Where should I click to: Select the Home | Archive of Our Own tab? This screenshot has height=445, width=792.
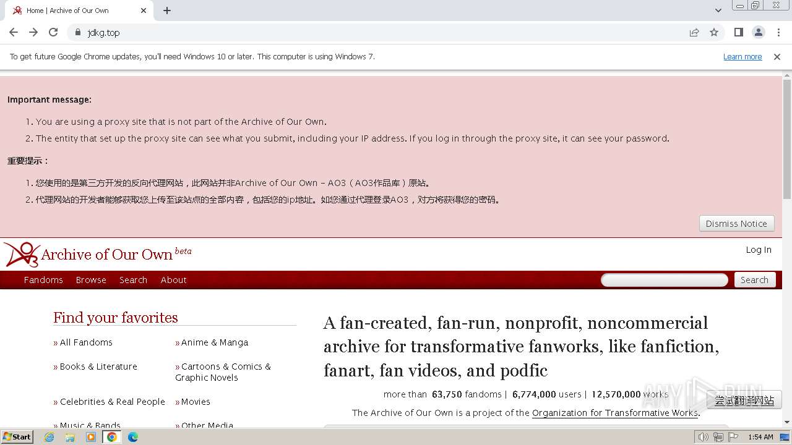(79, 11)
